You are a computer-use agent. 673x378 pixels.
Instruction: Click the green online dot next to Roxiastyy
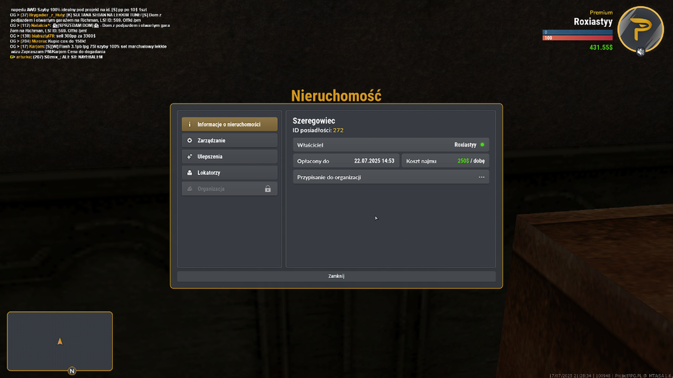[483, 145]
